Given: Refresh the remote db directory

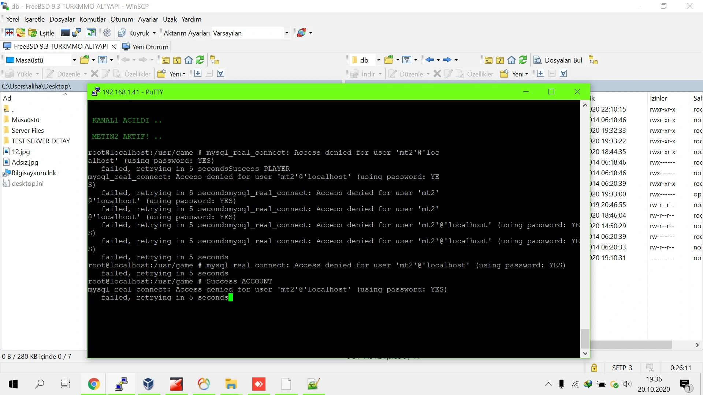Looking at the screenshot, I should (523, 60).
